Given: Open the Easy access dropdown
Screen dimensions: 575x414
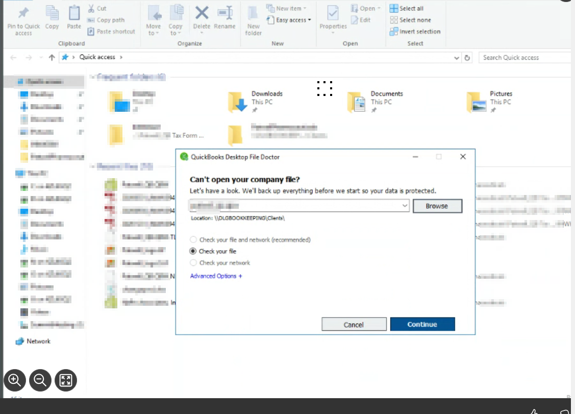Looking at the screenshot, I should point(289,20).
